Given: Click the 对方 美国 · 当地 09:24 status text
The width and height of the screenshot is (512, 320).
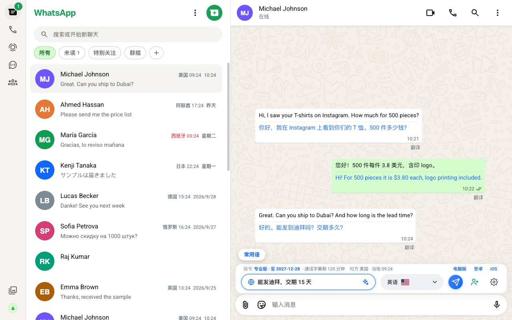Looking at the screenshot, I should click(371, 269).
